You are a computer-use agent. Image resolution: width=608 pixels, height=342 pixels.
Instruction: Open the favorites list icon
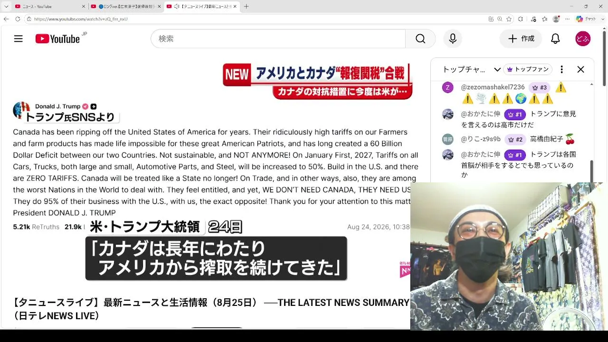(x=544, y=19)
